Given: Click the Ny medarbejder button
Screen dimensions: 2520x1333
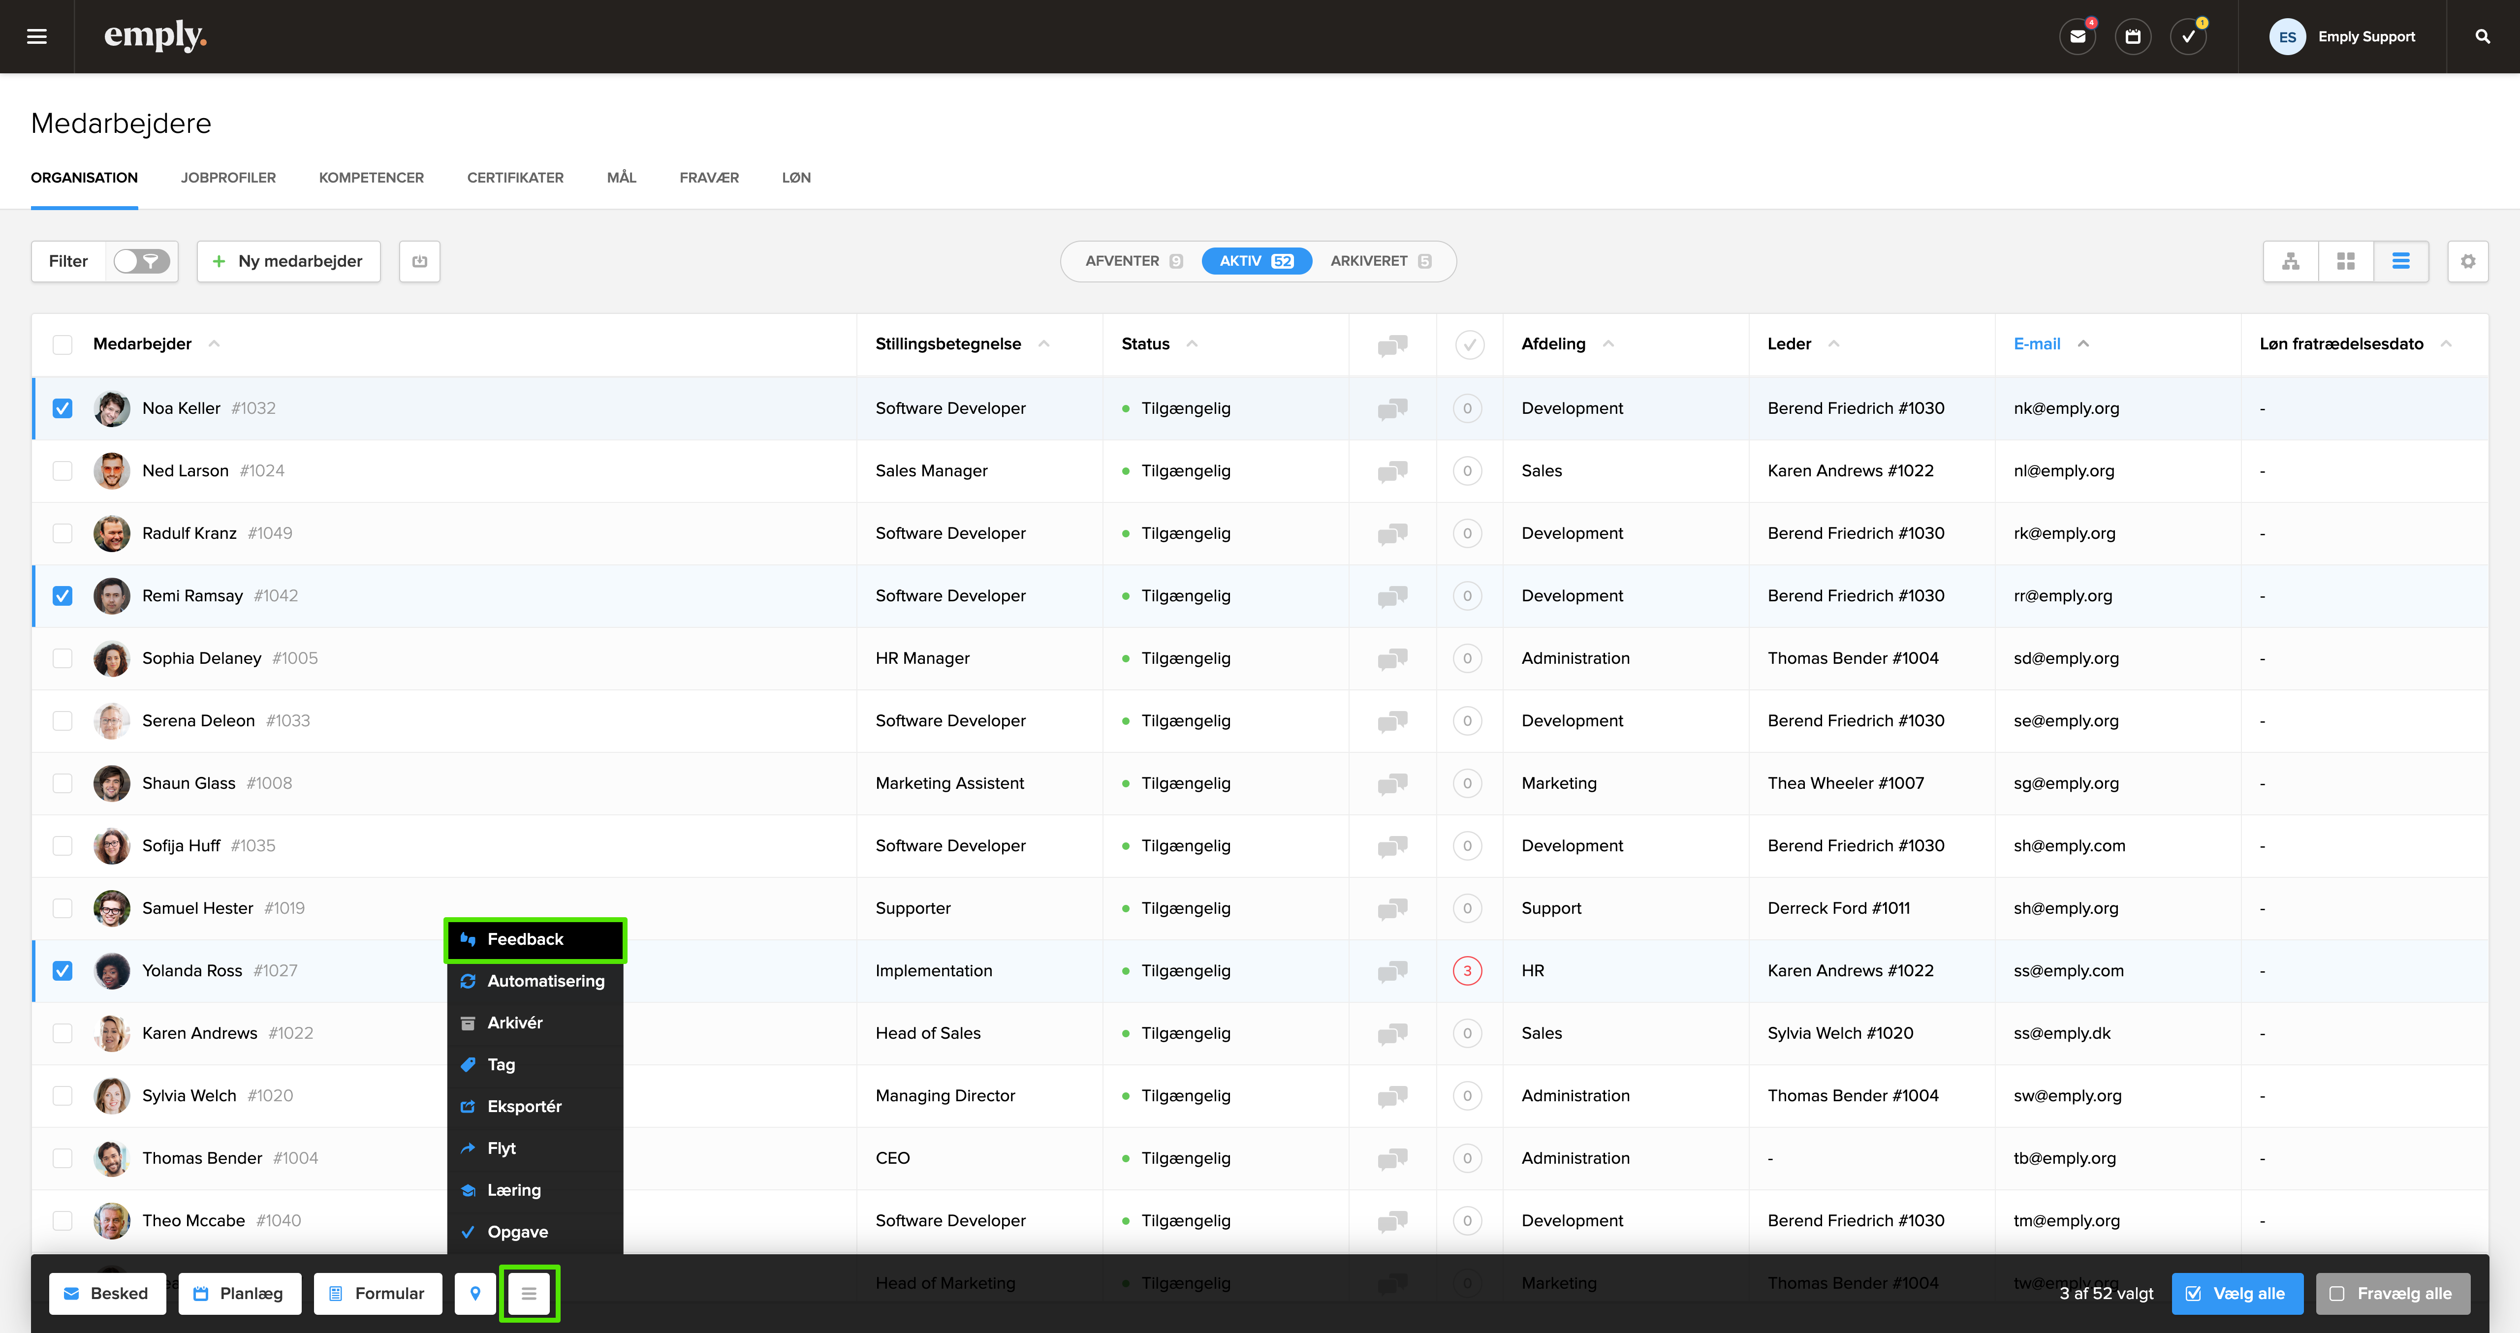Looking at the screenshot, I should 287,261.
